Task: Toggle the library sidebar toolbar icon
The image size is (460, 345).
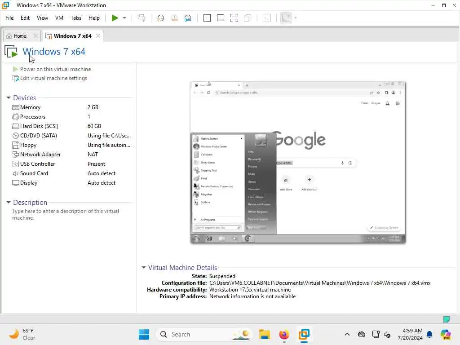Action: pyautogui.click(x=207, y=18)
